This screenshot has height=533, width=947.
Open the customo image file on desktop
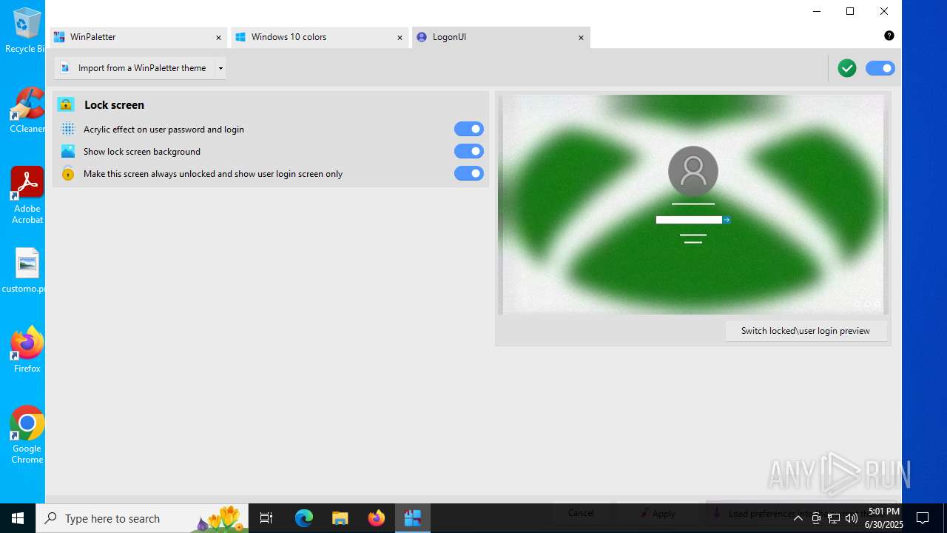click(x=25, y=270)
